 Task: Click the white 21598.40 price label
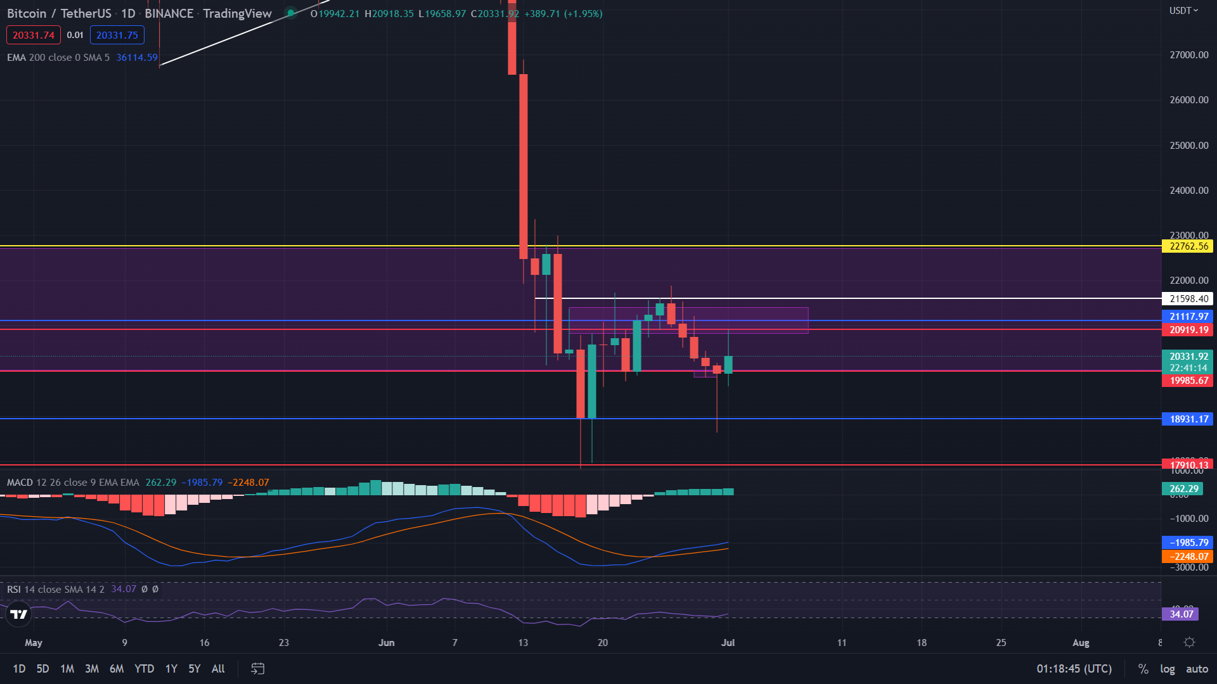click(x=1188, y=298)
